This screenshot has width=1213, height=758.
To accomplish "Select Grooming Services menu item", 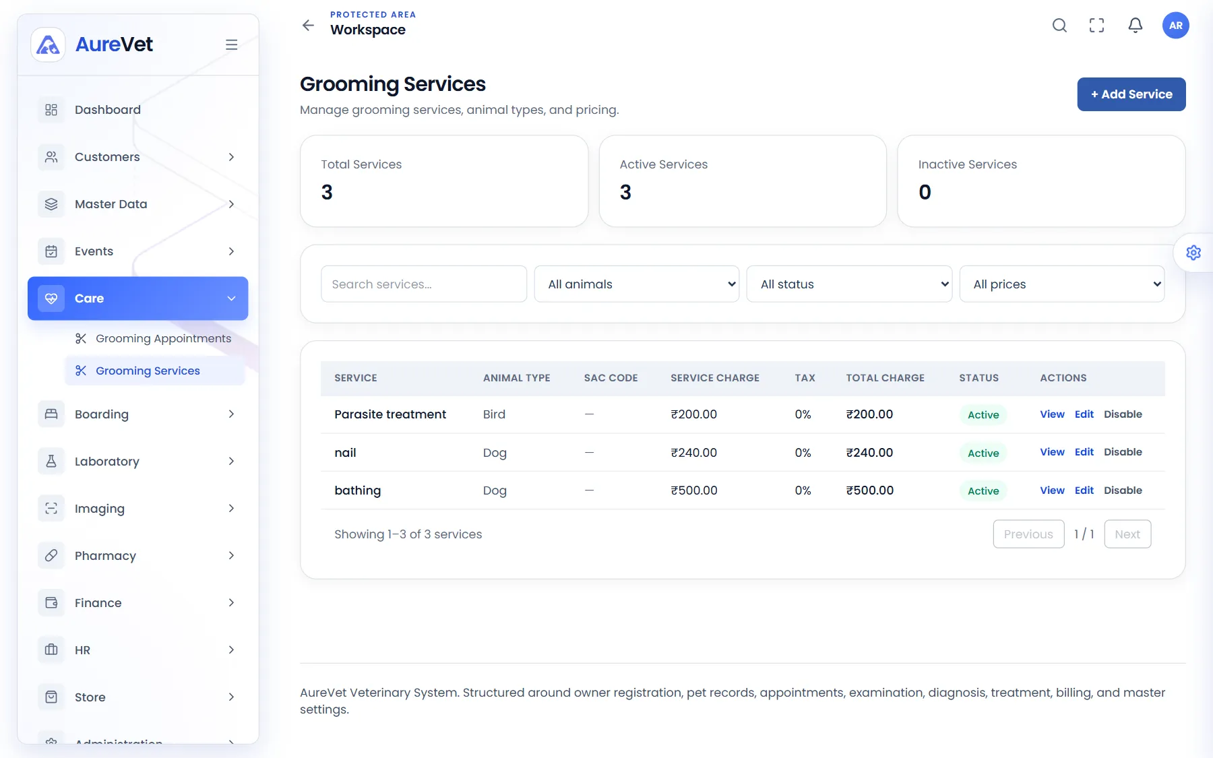I will point(155,371).
